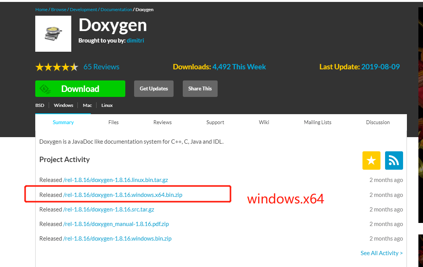Select the Windows platform label
Image resolution: width=423 pixels, height=267 pixels.
point(63,105)
